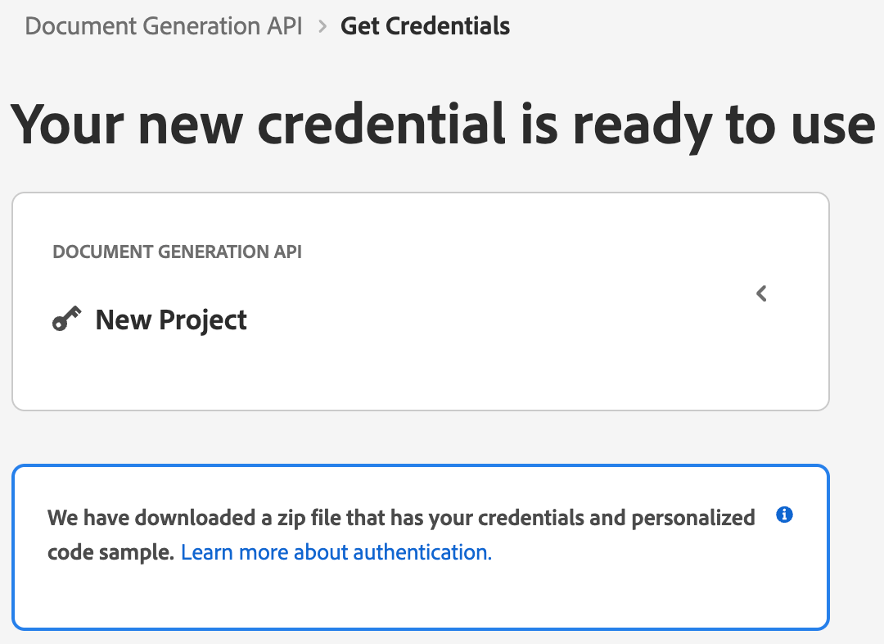Click the blue info icon in the notice

click(x=784, y=515)
